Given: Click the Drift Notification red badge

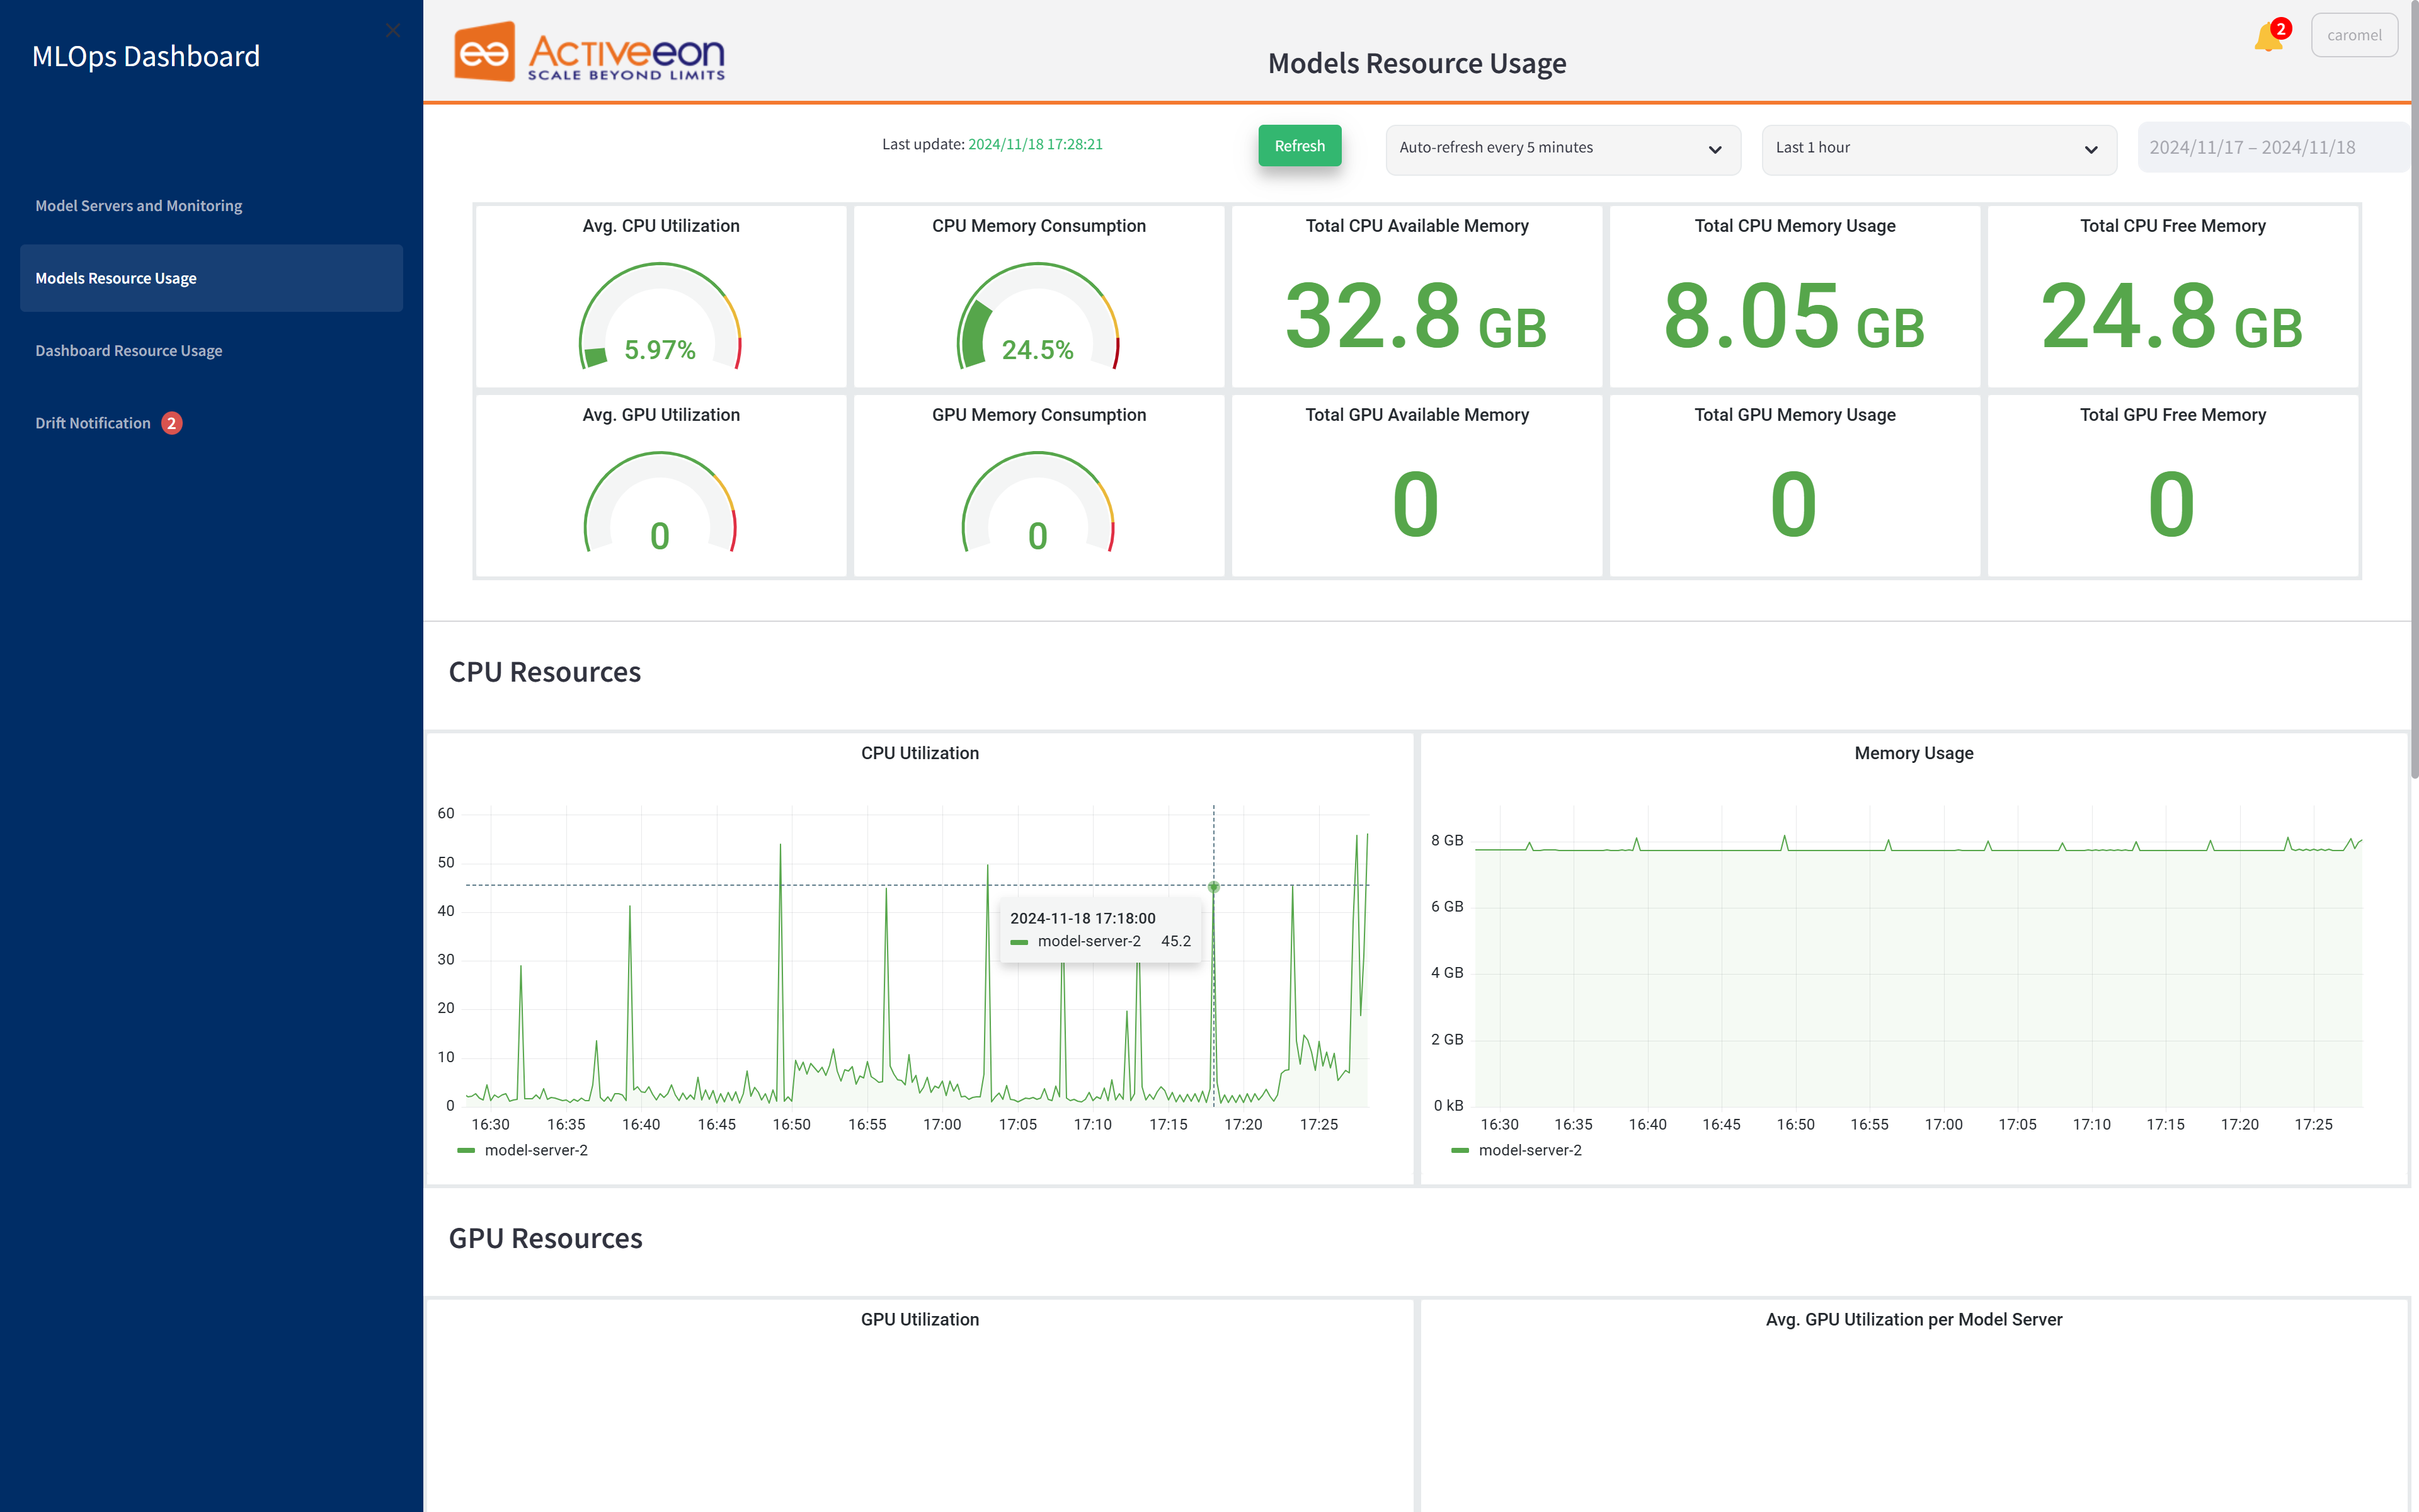Looking at the screenshot, I should point(172,423).
